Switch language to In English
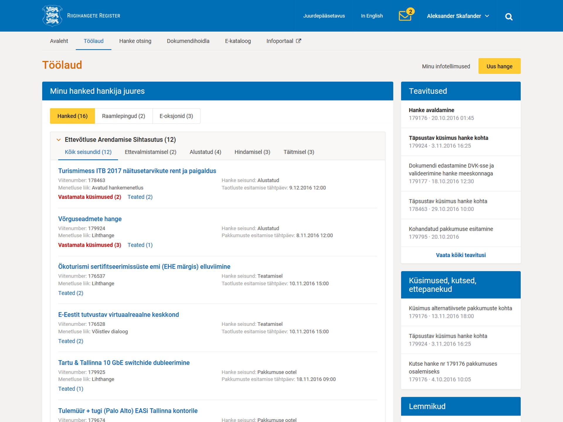563x422 pixels. pos(372,16)
